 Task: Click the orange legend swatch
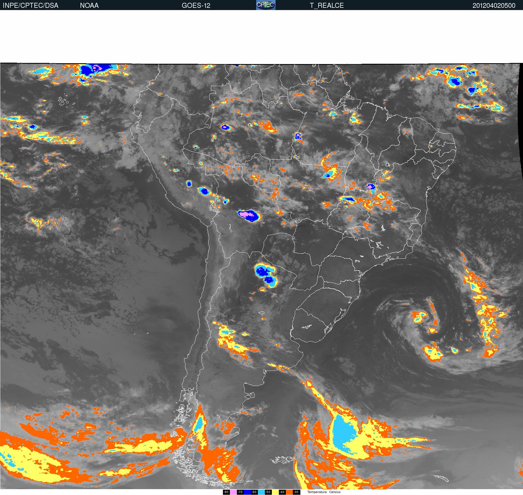pos(289,492)
